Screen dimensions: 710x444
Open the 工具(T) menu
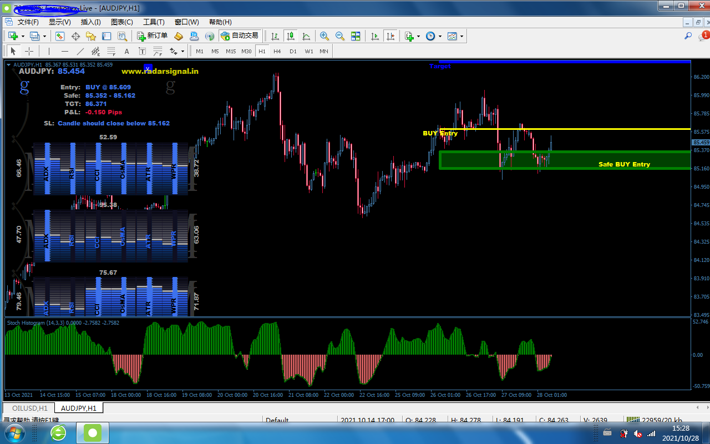click(154, 22)
